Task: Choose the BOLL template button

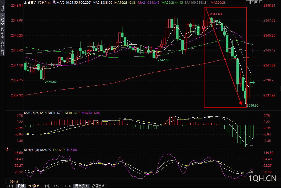Action: tap(68, 186)
